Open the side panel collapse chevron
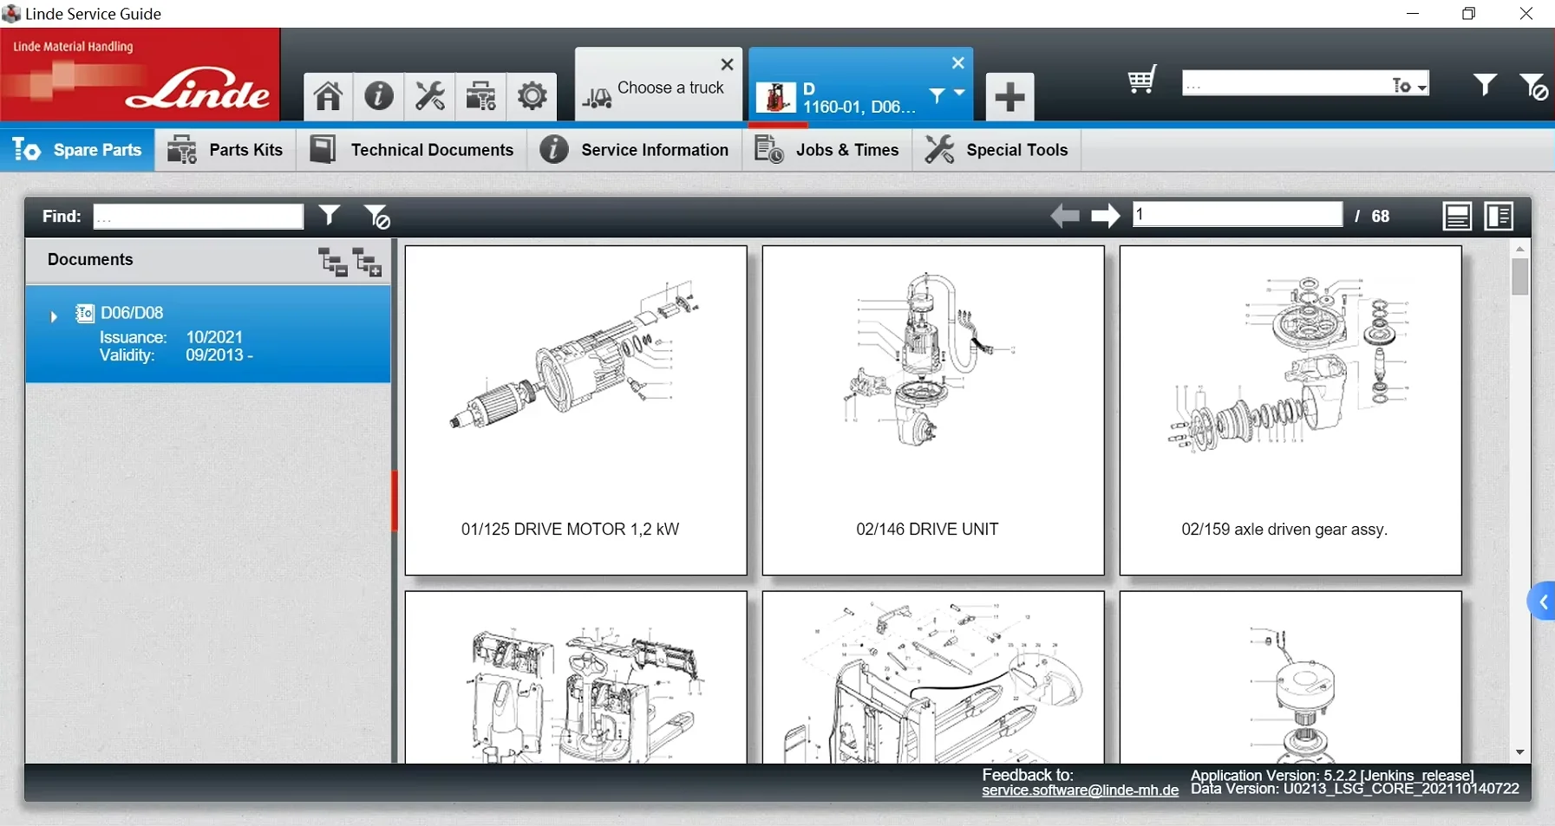The image size is (1555, 826). pyautogui.click(x=1542, y=602)
